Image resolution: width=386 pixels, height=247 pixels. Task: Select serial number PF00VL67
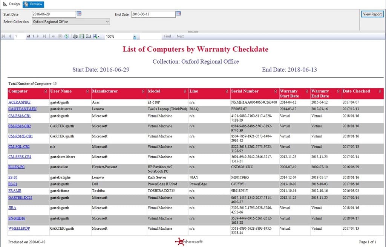tap(239, 109)
